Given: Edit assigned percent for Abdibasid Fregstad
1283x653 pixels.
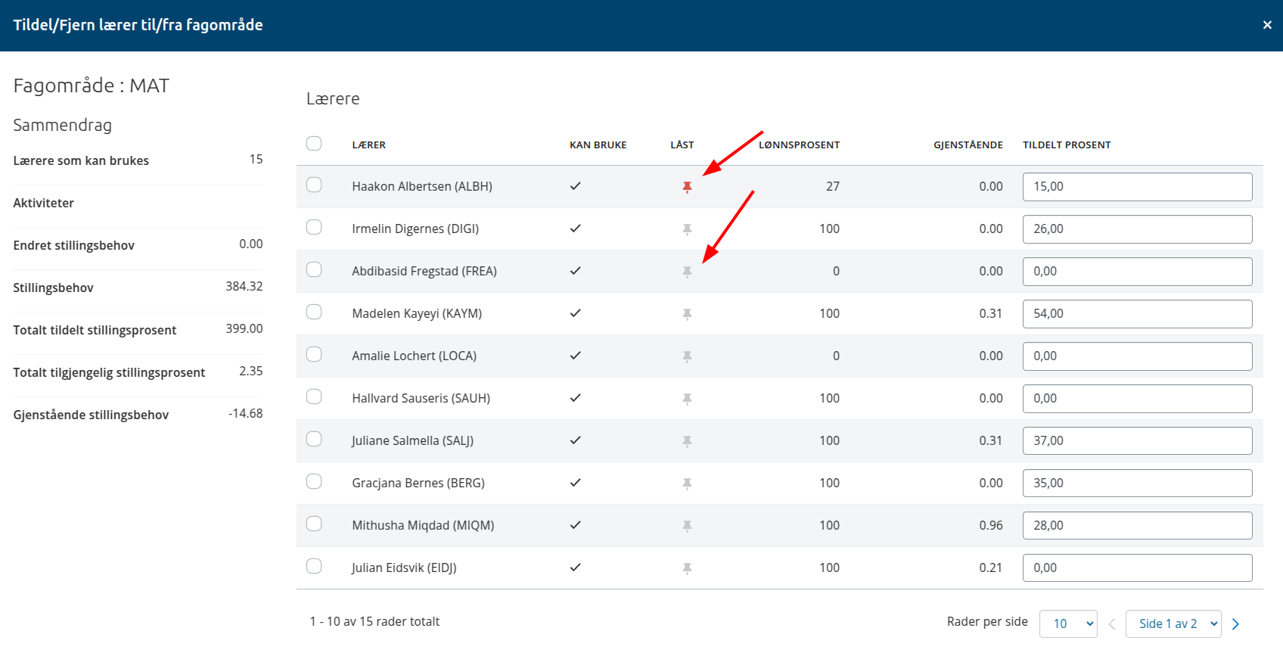Looking at the screenshot, I should (1137, 272).
